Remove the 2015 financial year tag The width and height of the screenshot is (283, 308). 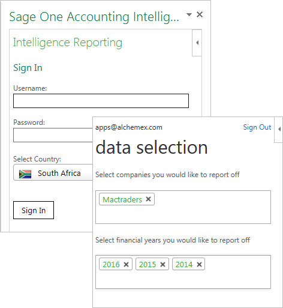(x=162, y=264)
